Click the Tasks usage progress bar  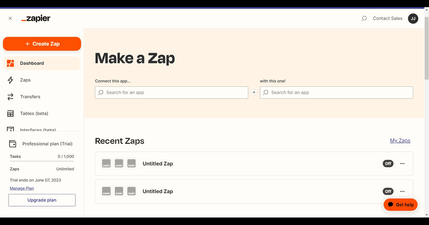click(42, 161)
